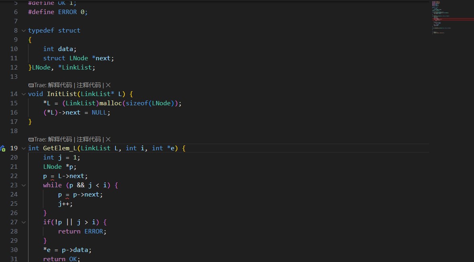
Task: Click line number 30 in the gutter
Action: click(14, 250)
